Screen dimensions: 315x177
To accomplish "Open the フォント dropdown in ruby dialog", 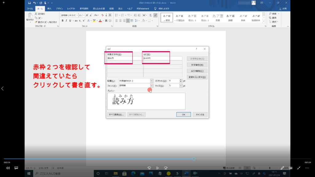I will (151, 86).
